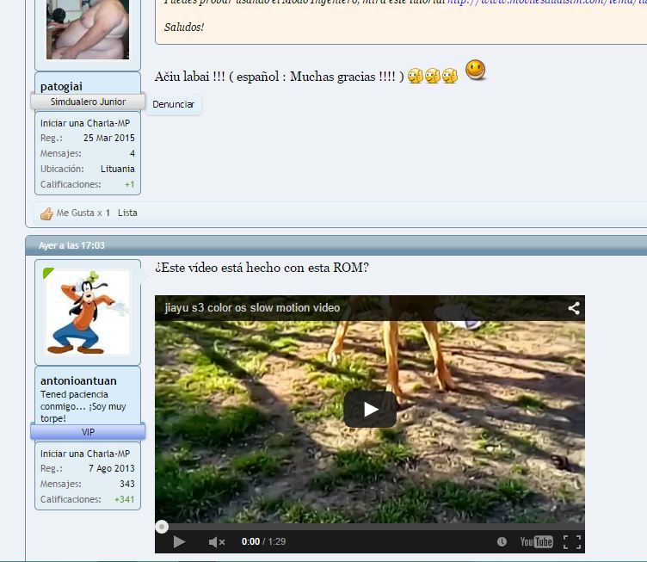Start a Charla-MP with patogiai
Image resolution: width=647 pixels, height=562 pixels.
(85, 123)
